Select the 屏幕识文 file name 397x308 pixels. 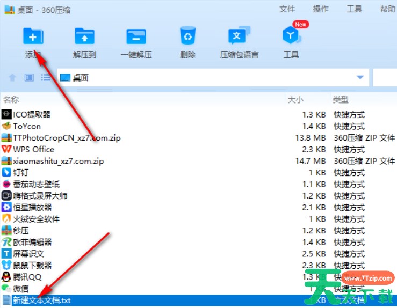coord(28,254)
